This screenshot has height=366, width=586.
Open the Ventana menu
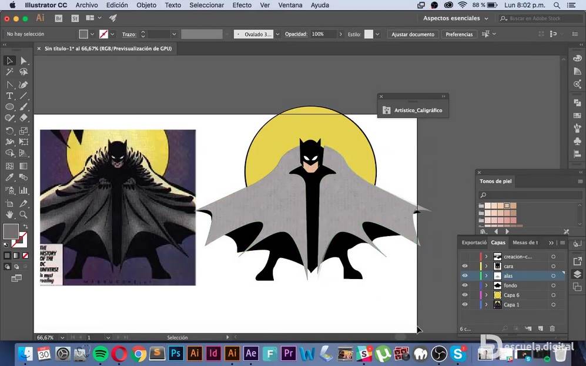(290, 5)
